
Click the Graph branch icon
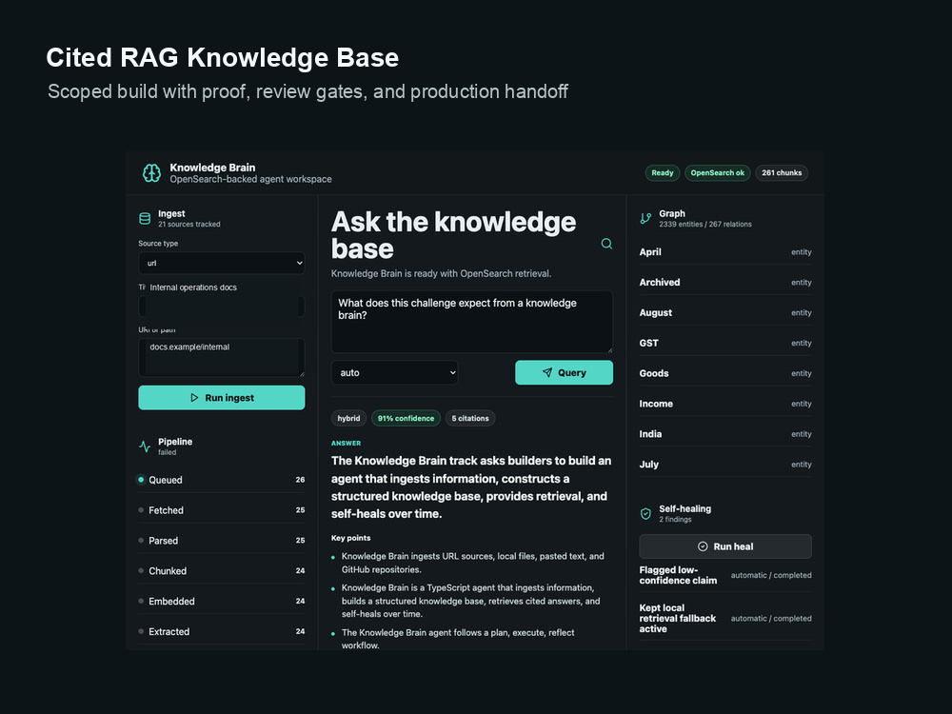645,219
